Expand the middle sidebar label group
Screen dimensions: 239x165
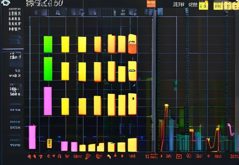15,90
